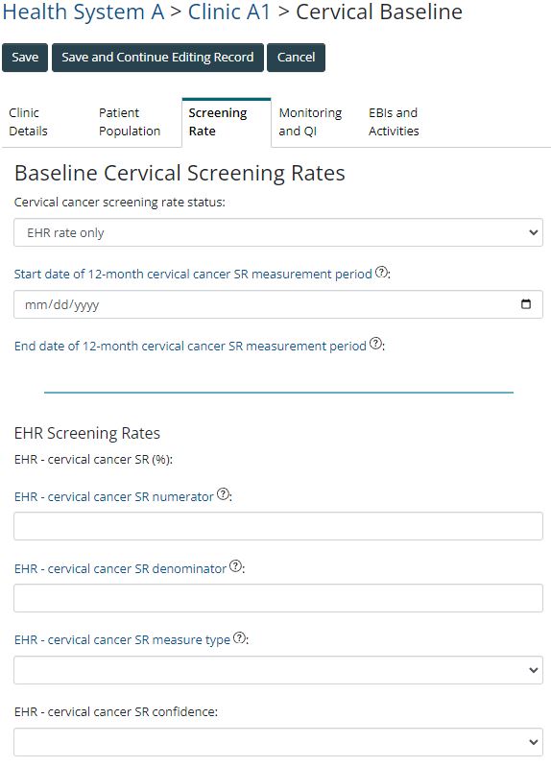This screenshot has width=551, height=767.
Task: Click help icon next to SR numerator
Action: click(x=223, y=494)
